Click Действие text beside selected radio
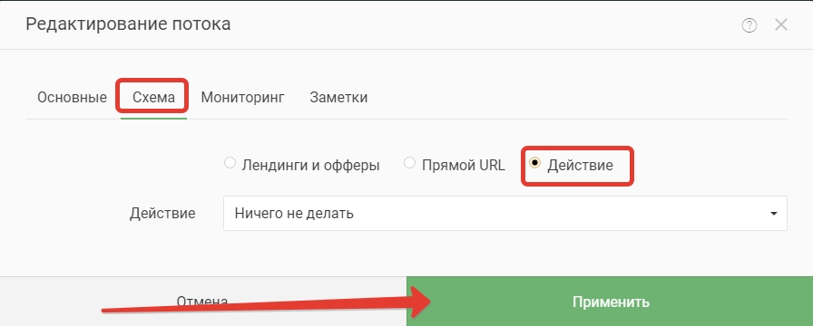813x326 pixels. click(580, 166)
